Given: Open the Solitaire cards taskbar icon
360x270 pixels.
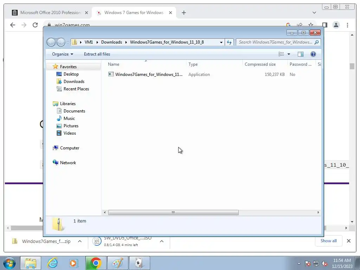Looking at the screenshot, I should 139,263.
